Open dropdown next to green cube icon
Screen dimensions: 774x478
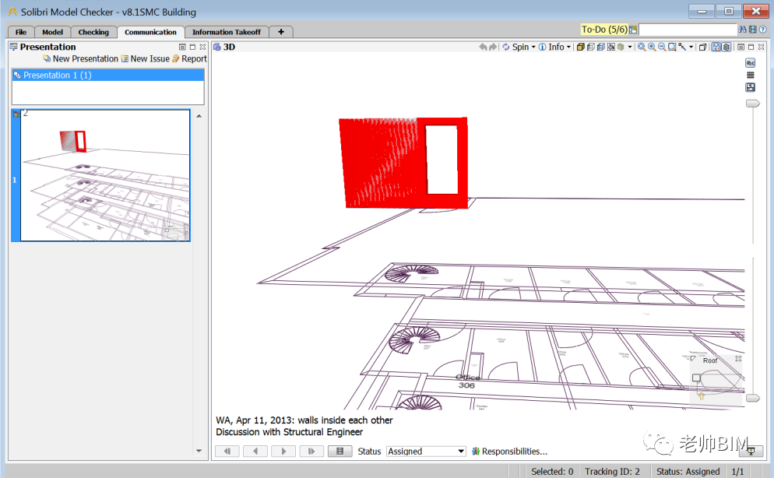point(630,47)
